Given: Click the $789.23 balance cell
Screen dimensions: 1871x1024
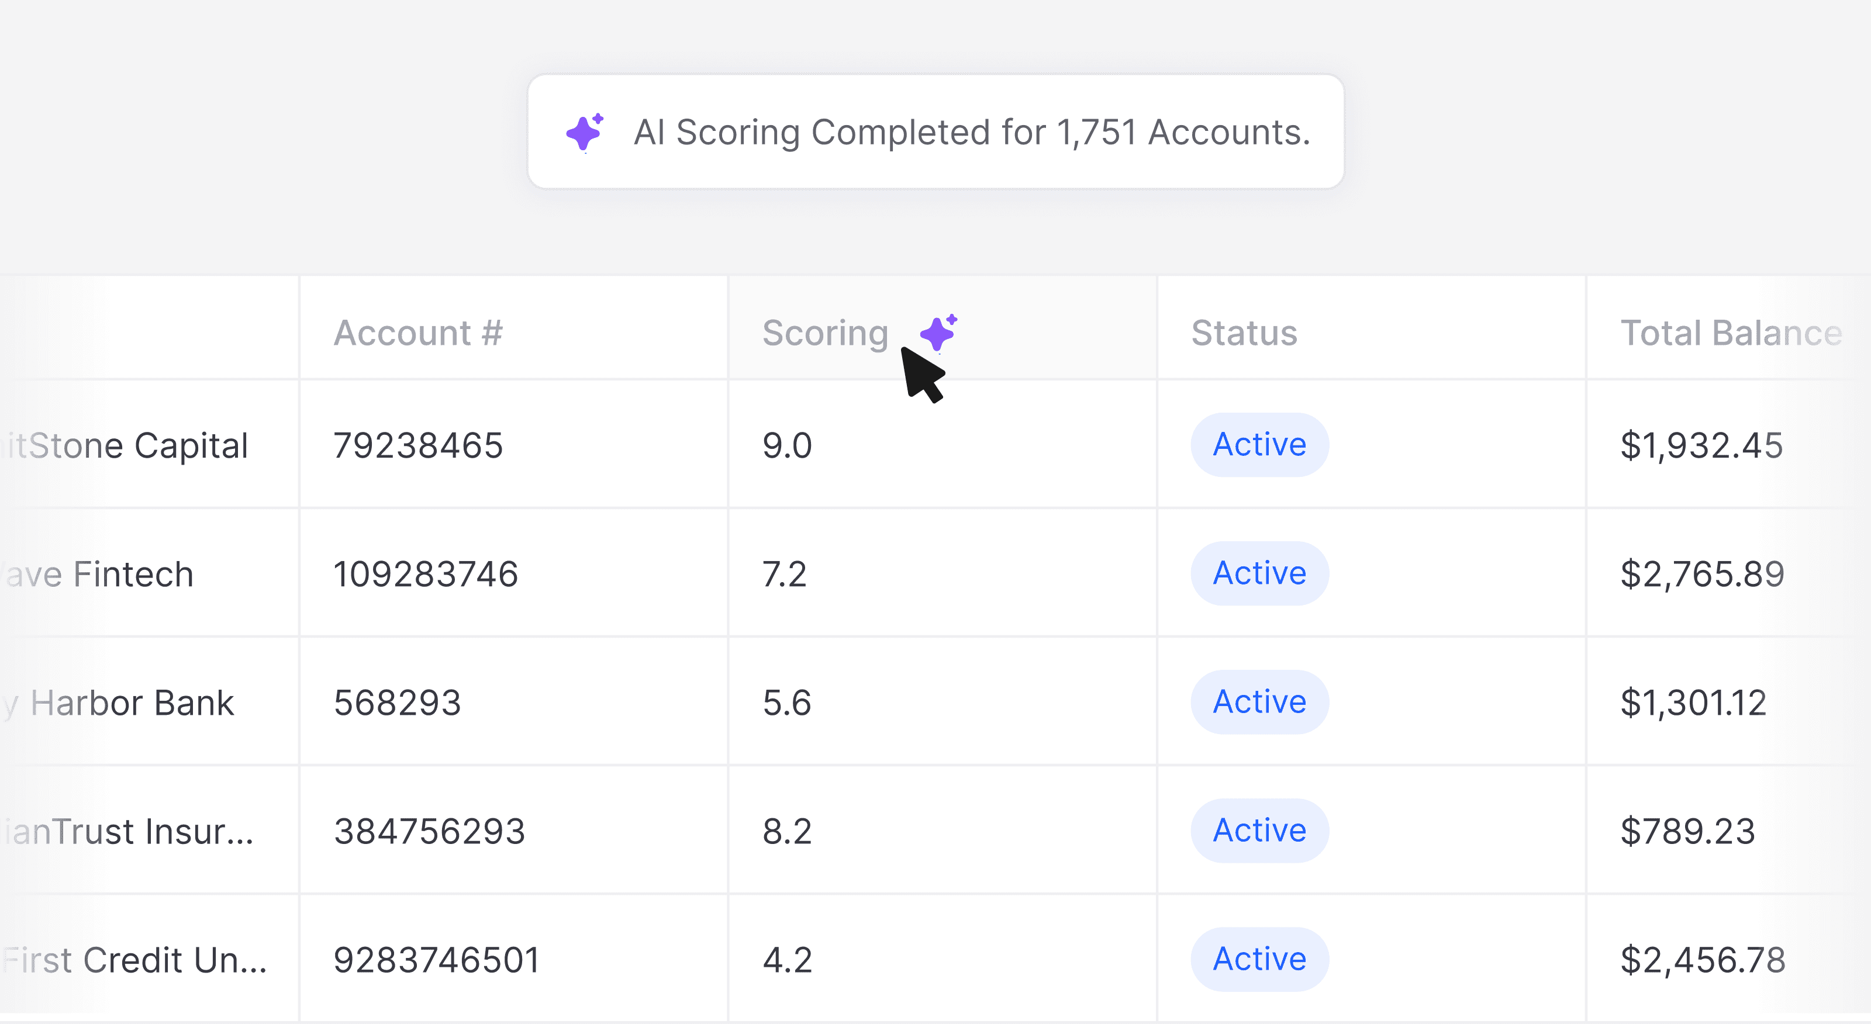Looking at the screenshot, I should pos(1687,831).
